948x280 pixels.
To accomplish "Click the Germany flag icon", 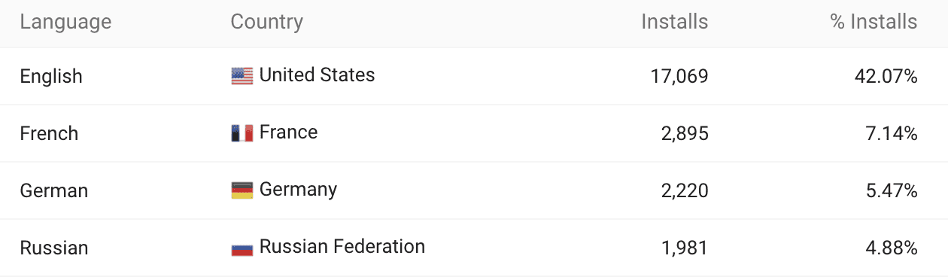I will [242, 190].
